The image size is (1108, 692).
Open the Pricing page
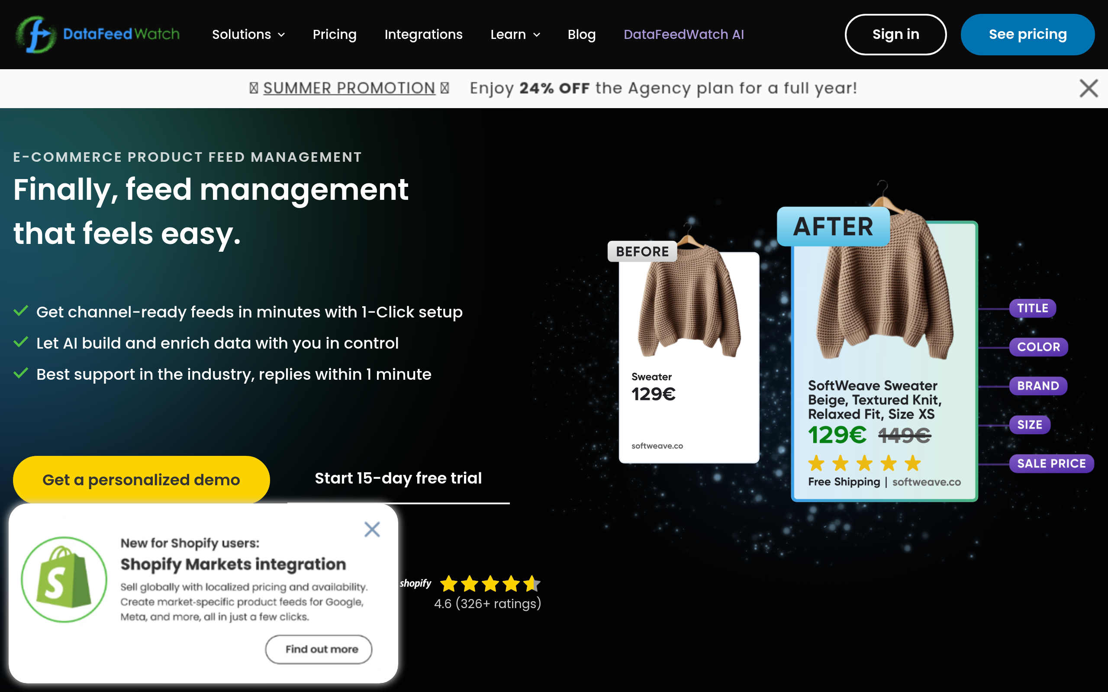[x=334, y=34]
